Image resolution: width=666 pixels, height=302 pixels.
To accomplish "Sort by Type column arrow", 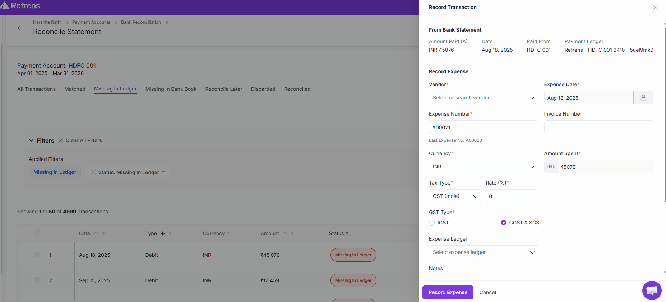I will click(163, 233).
